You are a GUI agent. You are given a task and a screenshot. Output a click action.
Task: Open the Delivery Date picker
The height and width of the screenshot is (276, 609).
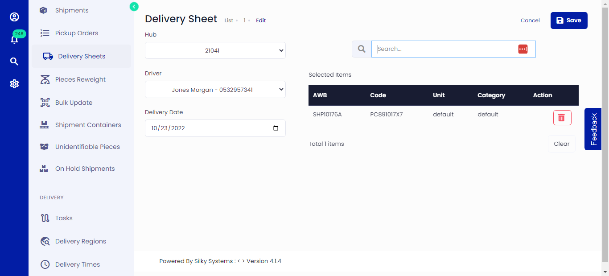pos(215,128)
